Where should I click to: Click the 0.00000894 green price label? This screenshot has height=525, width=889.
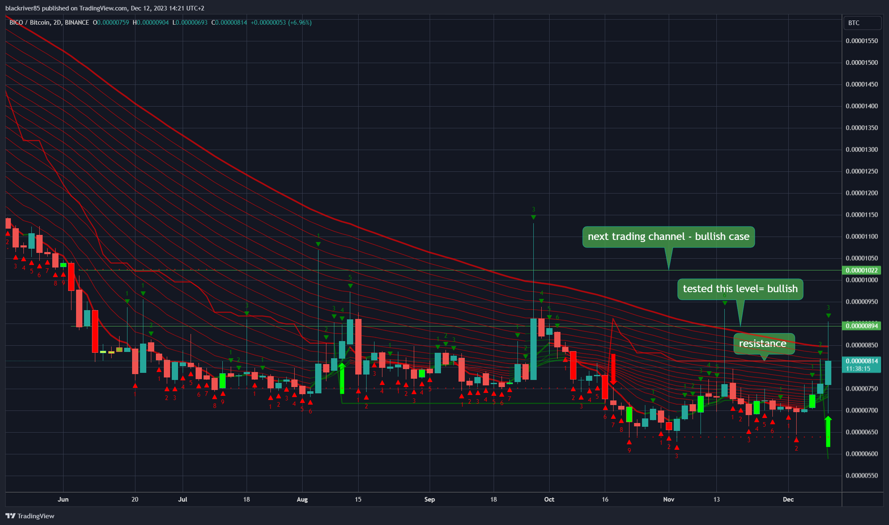(x=861, y=326)
